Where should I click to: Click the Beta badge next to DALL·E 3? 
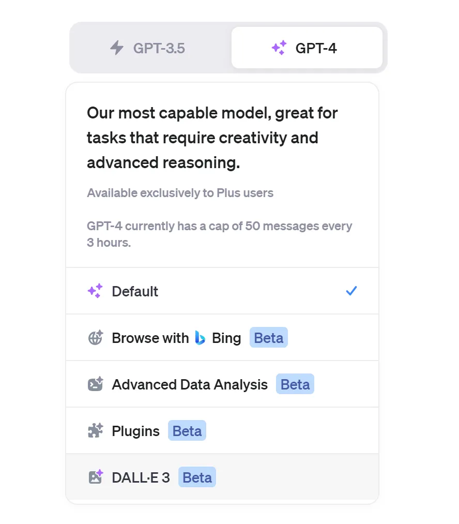tap(197, 477)
